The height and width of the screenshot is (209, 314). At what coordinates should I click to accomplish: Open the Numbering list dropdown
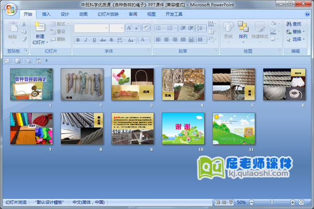click(x=172, y=28)
